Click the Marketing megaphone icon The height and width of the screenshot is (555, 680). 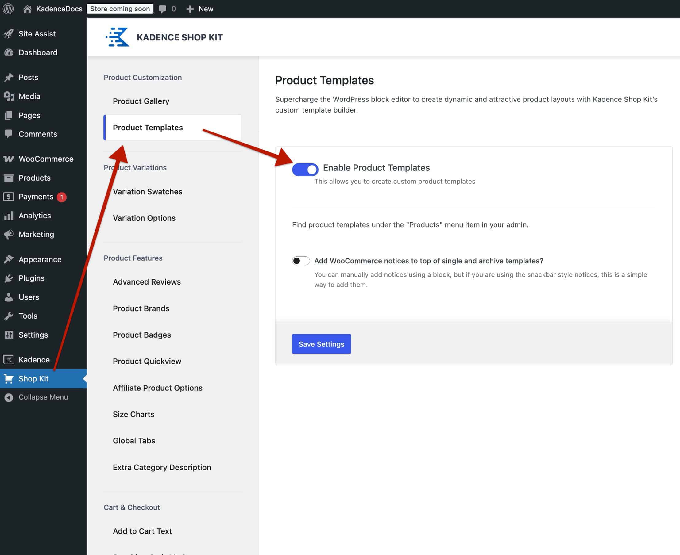pos(9,234)
